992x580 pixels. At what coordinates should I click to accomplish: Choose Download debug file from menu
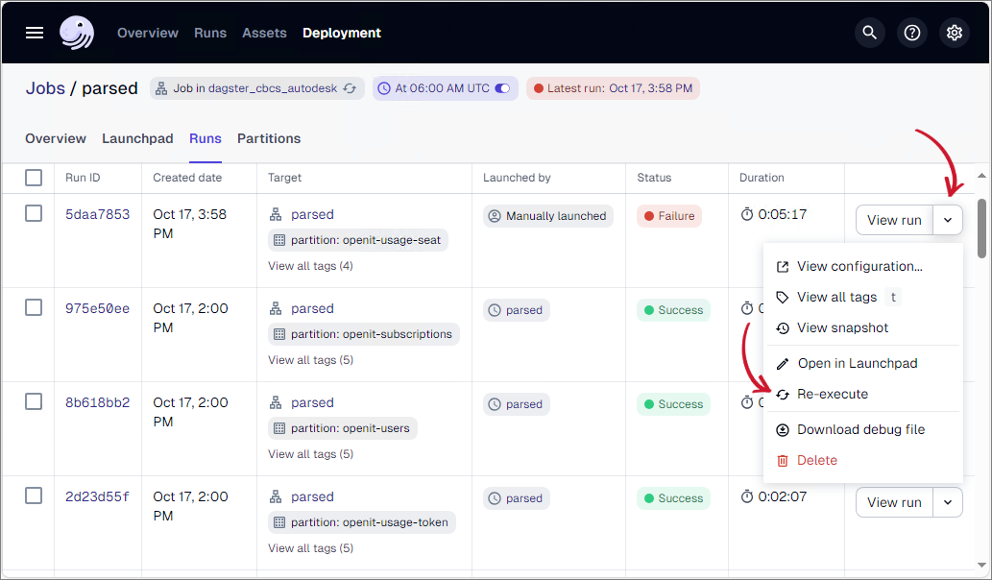click(x=860, y=429)
